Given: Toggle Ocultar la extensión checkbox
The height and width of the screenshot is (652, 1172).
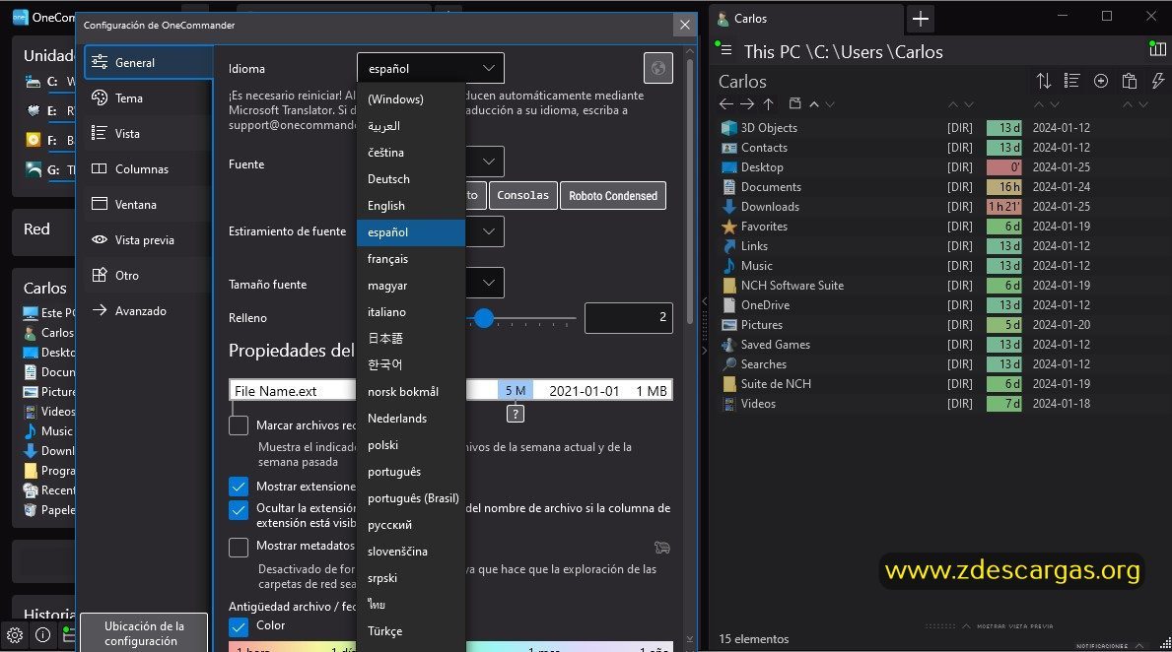Looking at the screenshot, I should (239, 509).
